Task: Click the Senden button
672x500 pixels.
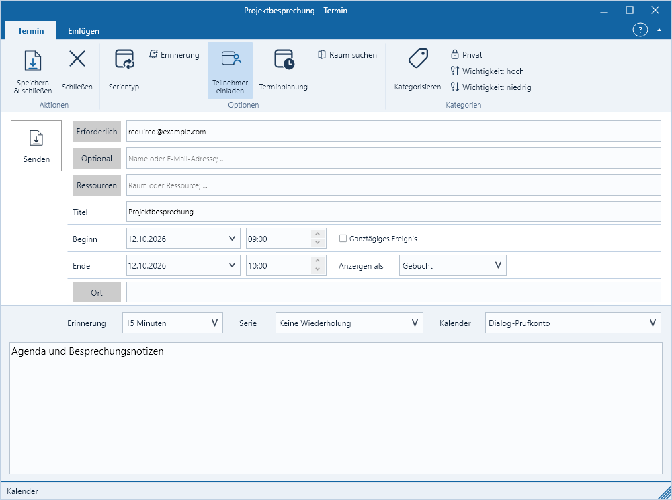Action: 36,146
